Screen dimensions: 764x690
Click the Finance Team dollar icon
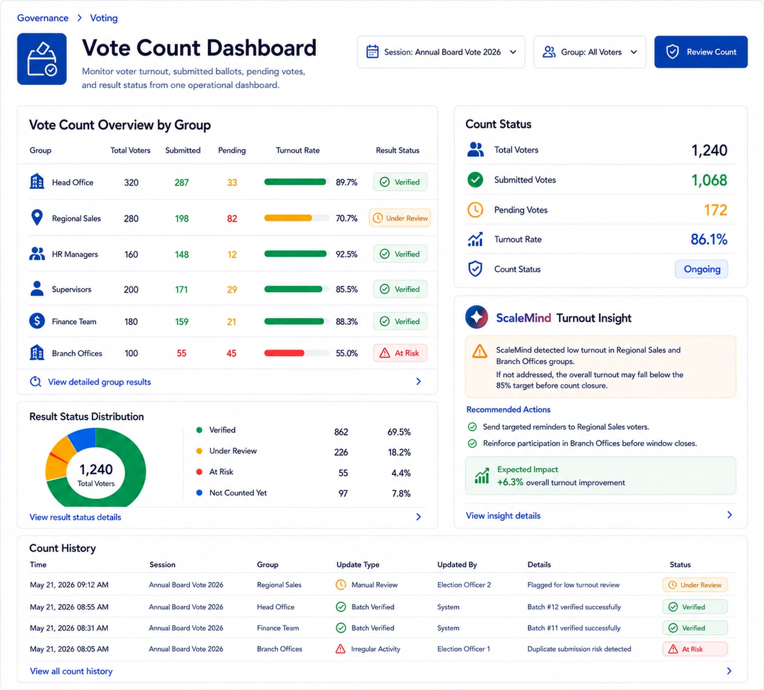click(x=37, y=321)
